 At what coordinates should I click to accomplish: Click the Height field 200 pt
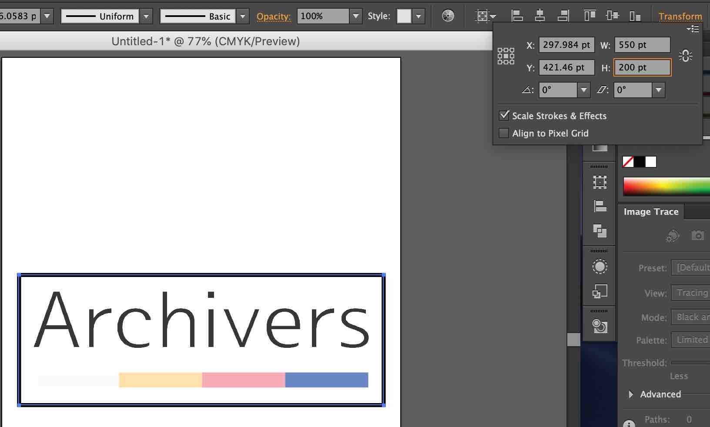pos(642,67)
